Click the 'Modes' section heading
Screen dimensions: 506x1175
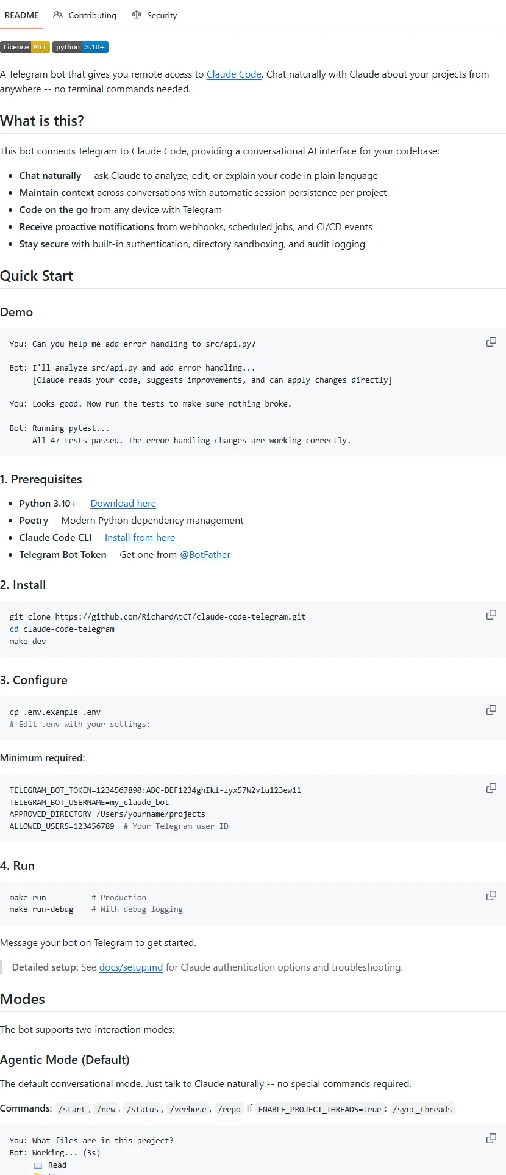[x=23, y=999]
